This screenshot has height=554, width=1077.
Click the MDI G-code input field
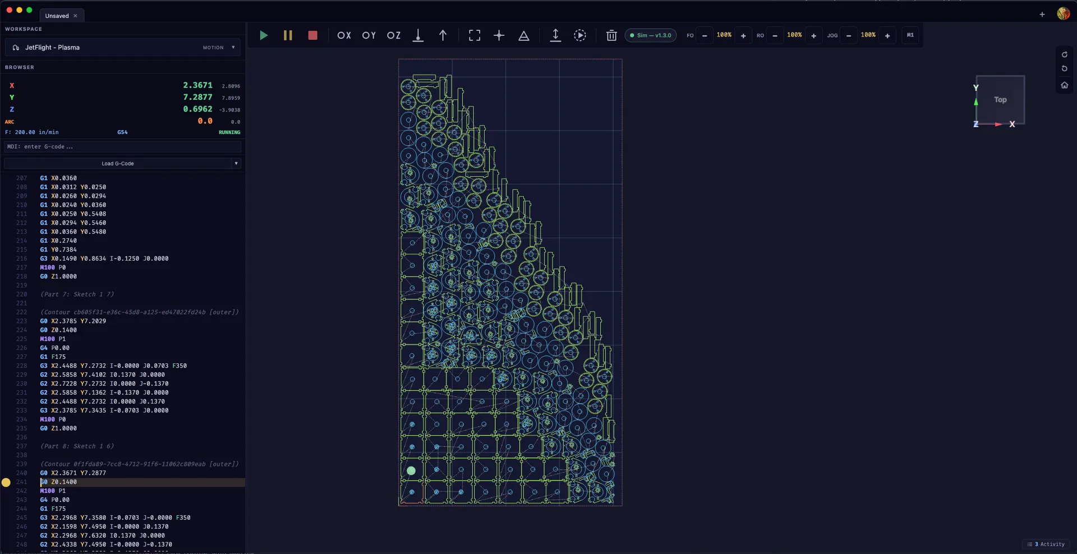123,147
